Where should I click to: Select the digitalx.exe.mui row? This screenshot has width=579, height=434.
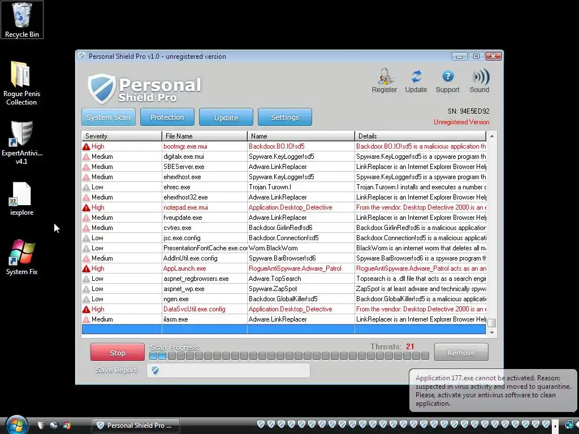point(284,157)
